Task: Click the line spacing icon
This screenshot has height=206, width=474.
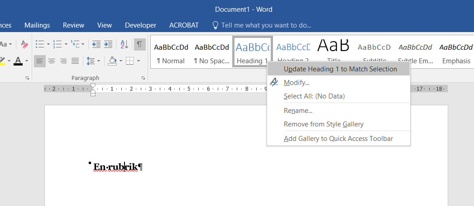Action: [x=91, y=61]
